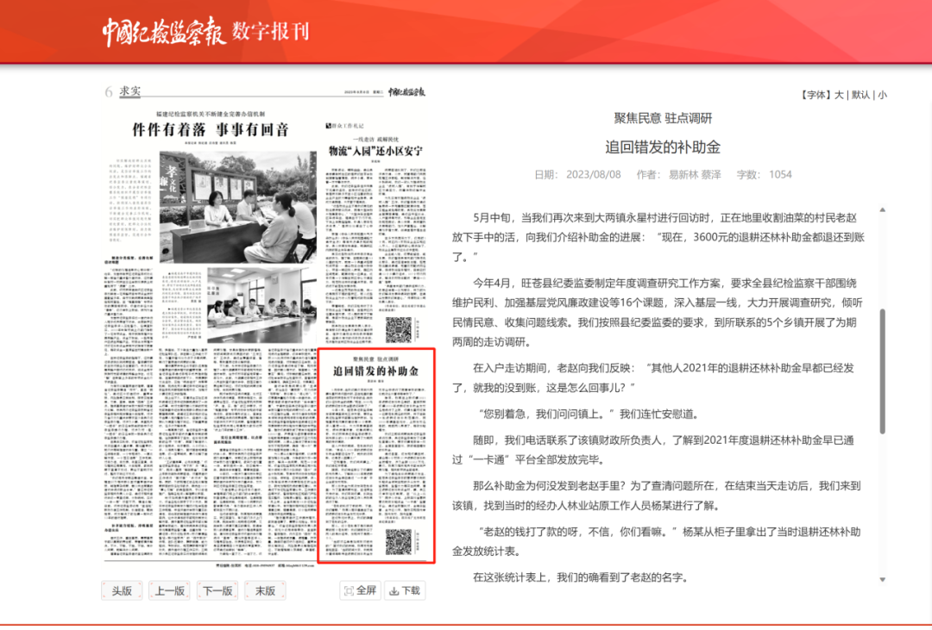Click the subtitle 聚焦民意 驻点调研

click(663, 118)
